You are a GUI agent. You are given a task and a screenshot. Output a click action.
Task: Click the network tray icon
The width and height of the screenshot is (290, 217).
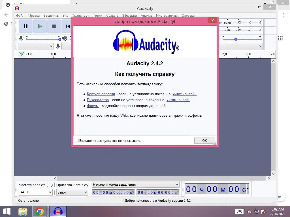pyautogui.click(x=256, y=212)
